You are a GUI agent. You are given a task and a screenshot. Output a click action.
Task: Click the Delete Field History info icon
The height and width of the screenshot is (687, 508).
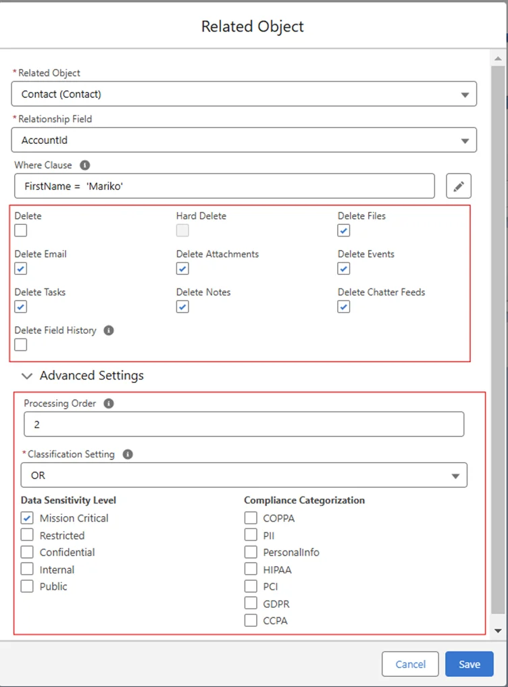tap(109, 330)
